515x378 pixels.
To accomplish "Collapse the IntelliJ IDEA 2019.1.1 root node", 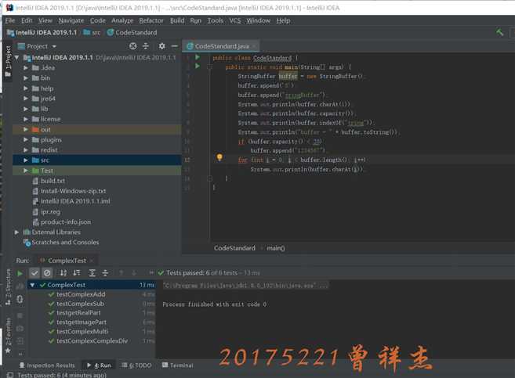I will (x=16, y=58).
